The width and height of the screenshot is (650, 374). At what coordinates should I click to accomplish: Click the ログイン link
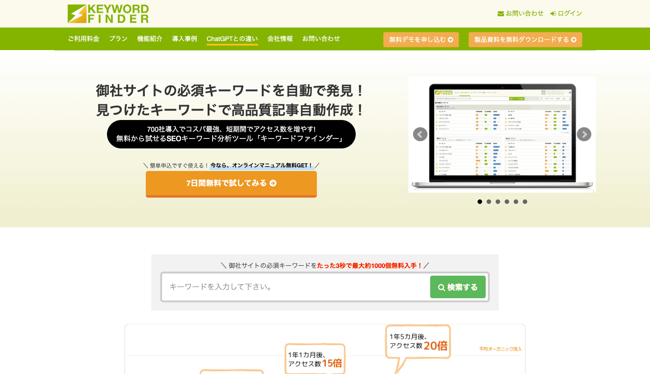569,13
